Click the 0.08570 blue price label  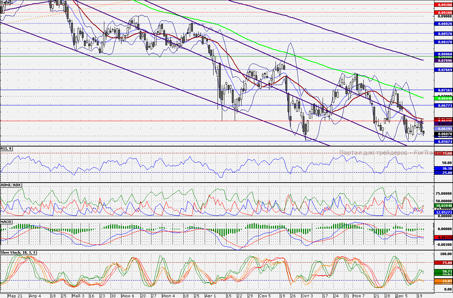pos(443,34)
